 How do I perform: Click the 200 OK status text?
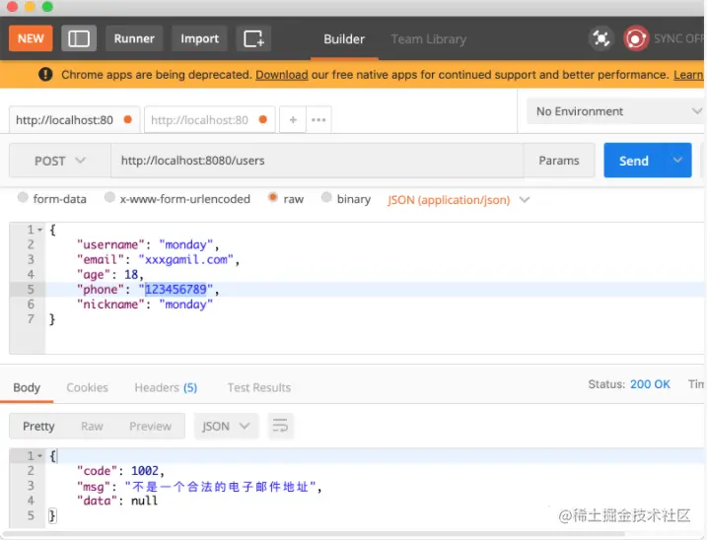click(x=650, y=384)
